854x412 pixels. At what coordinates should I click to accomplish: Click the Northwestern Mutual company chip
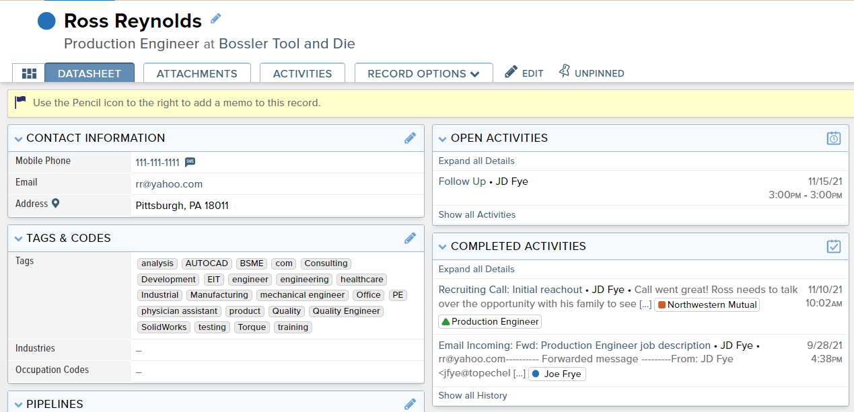click(x=707, y=304)
